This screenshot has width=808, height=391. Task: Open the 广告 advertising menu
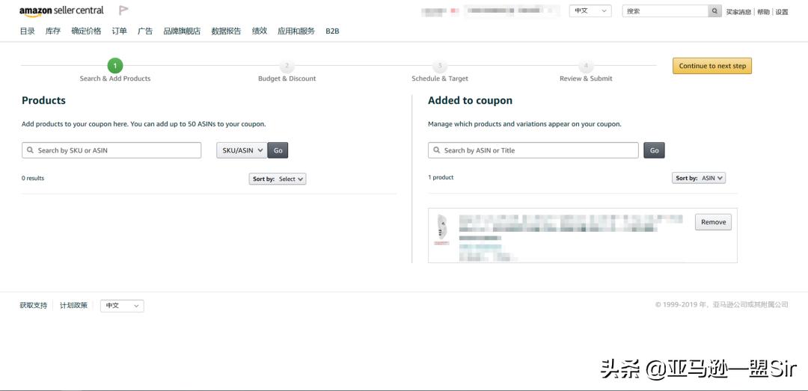(145, 31)
